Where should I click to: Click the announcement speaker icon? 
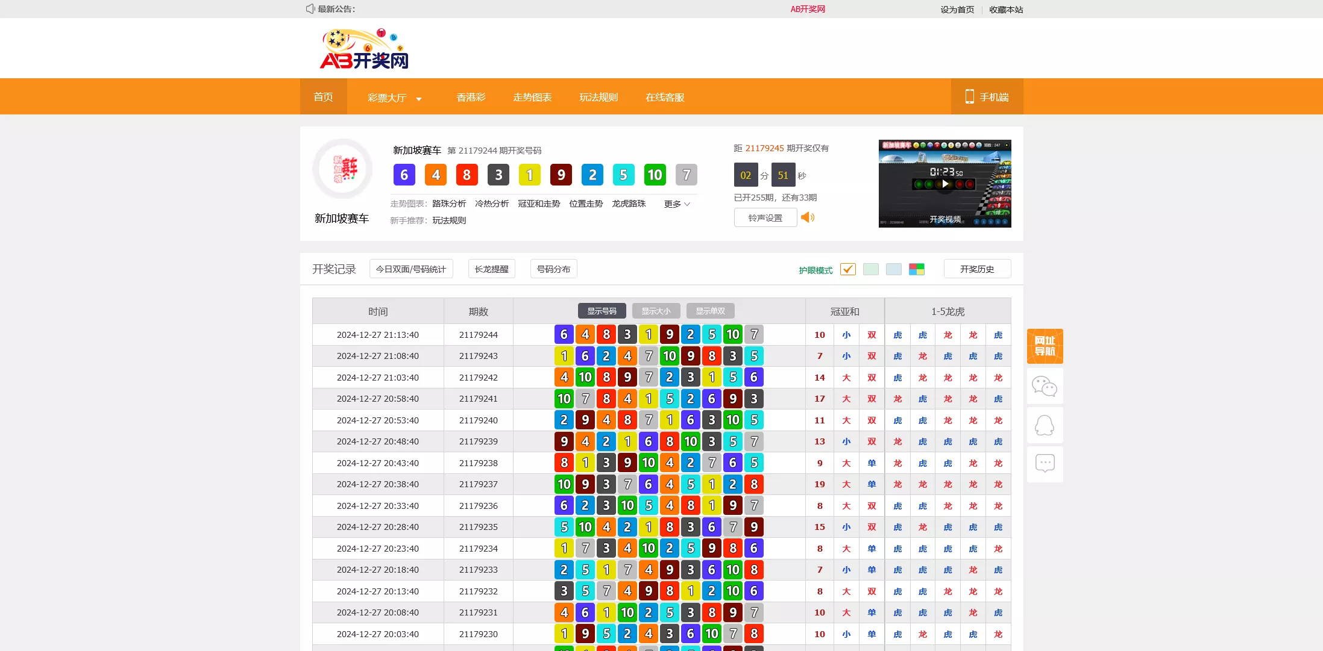point(310,8)
